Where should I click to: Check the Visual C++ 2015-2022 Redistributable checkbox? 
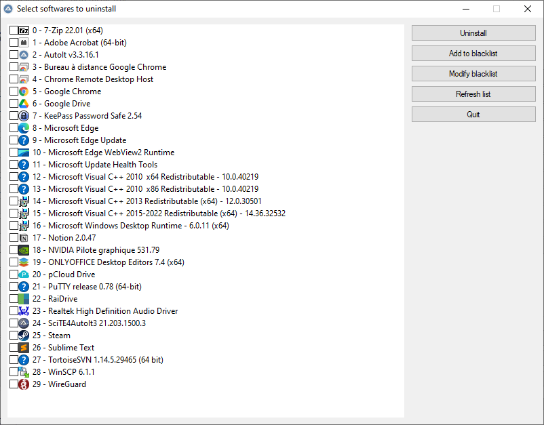click(x=14, y=214)
